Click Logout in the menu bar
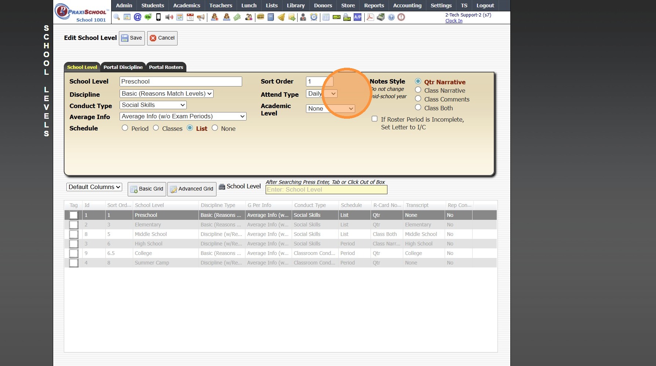This screenshot has height=366, width=656. point(485,5)
